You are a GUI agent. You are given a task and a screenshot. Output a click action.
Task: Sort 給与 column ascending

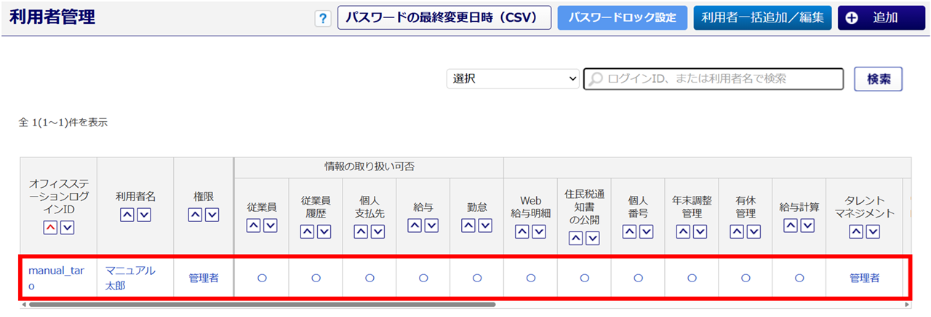[x=415, y=226]
